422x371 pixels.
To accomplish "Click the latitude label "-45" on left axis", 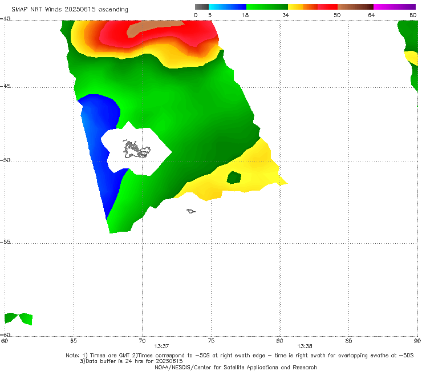I will pos(5,86).
